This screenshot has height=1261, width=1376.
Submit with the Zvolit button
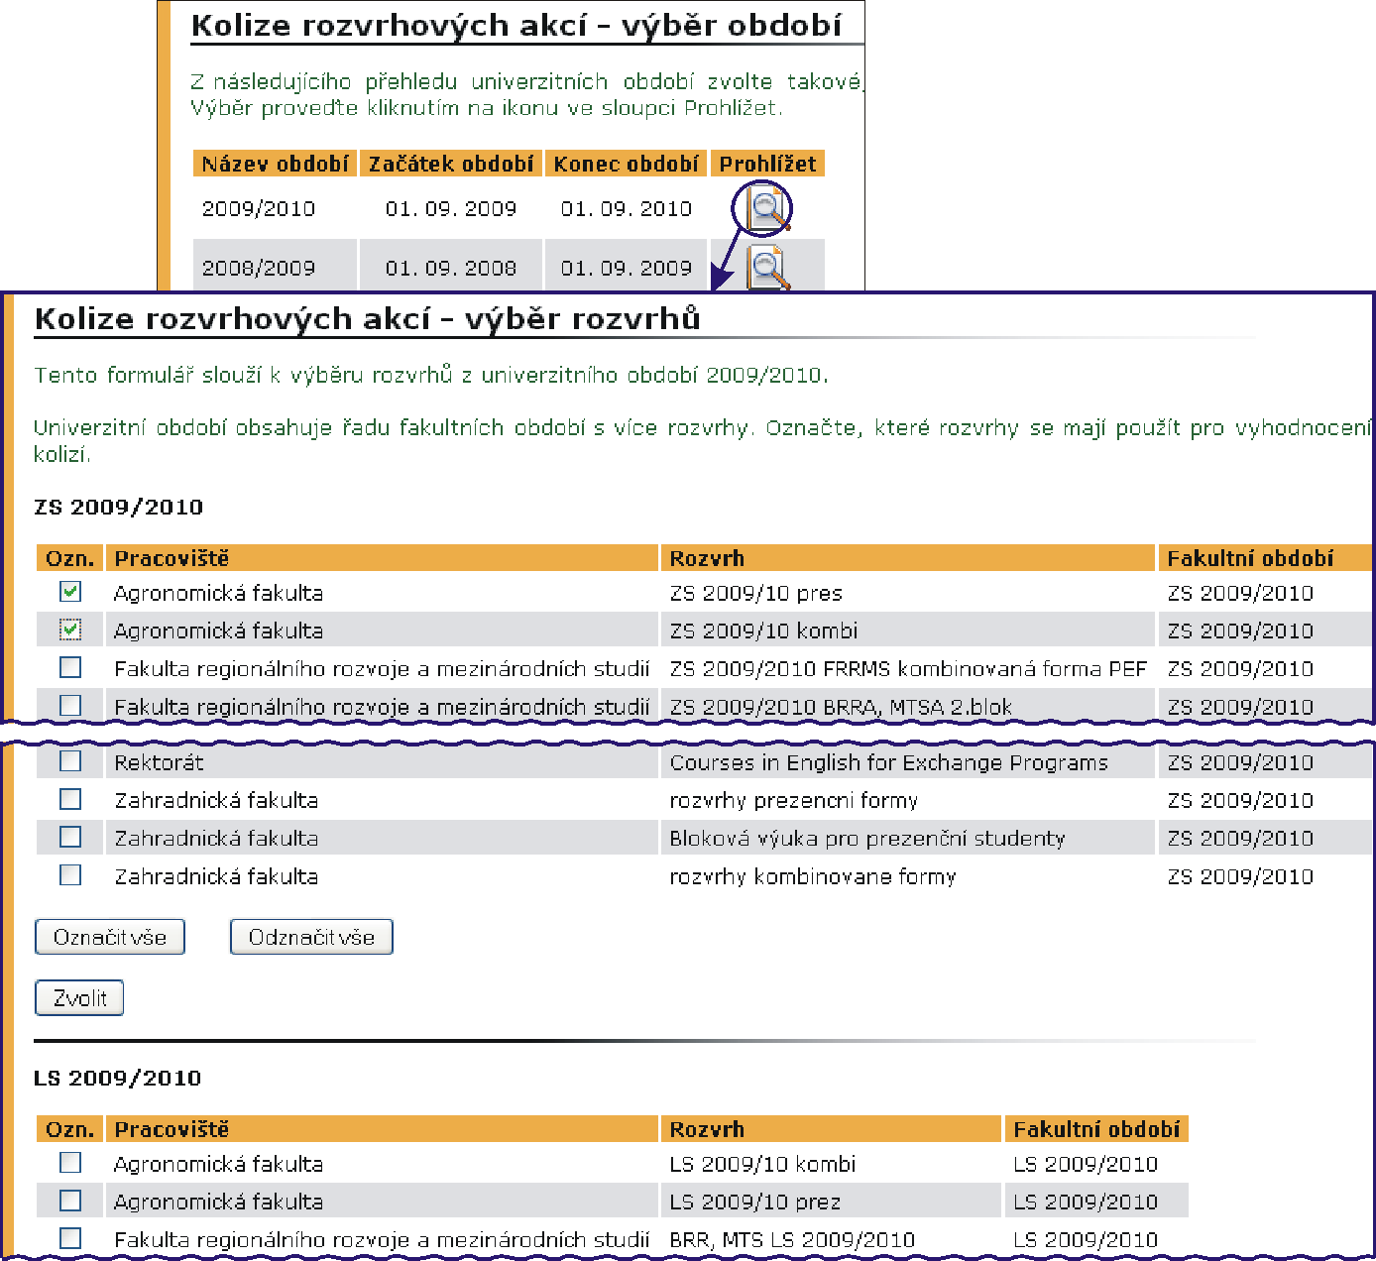[x=79, y=998]
